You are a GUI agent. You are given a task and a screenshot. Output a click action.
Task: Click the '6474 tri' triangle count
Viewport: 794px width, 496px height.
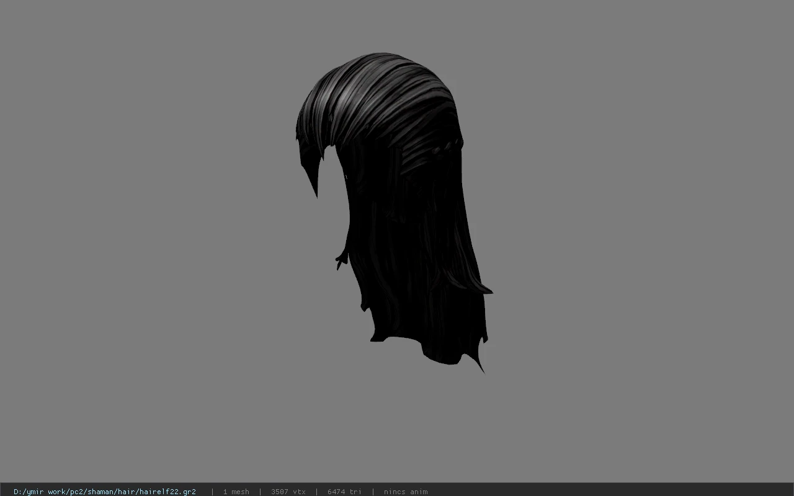pyautogui.click(x=344, y=492)
